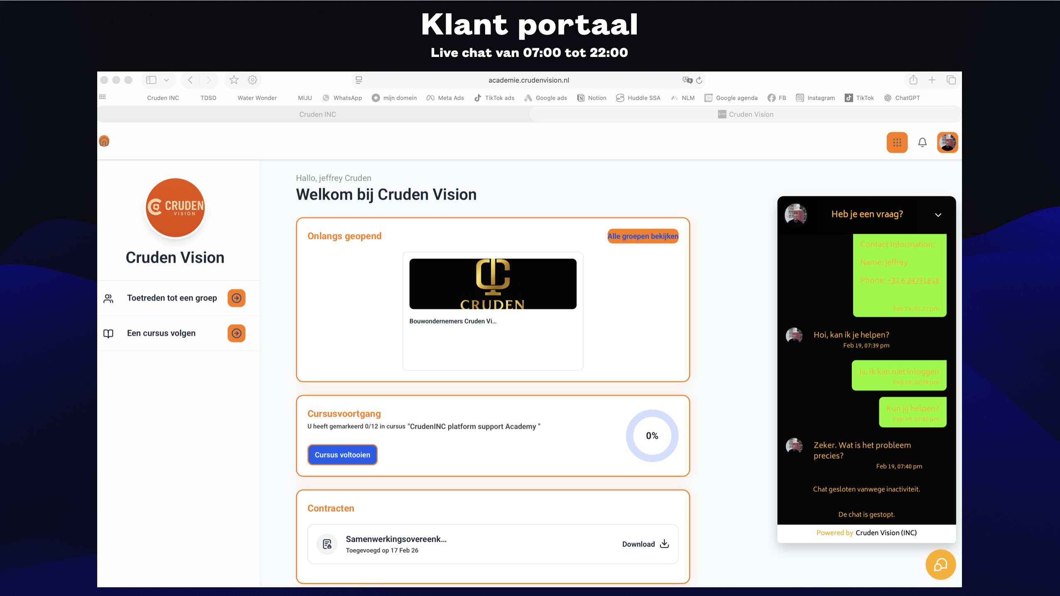The image size is (1060, 596).
Task: Go forward with Safari forward arrow
Action: 209,80
